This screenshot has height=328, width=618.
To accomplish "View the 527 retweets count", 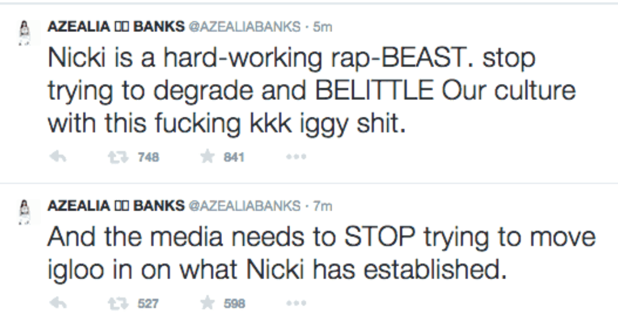I will pos(148,303).
